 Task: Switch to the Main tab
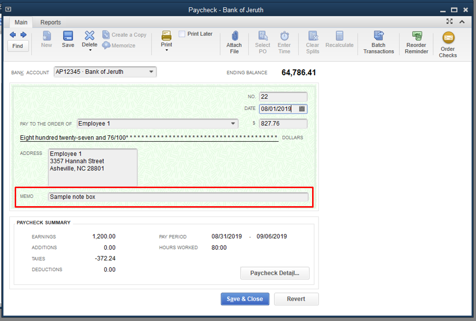point(21,22)
